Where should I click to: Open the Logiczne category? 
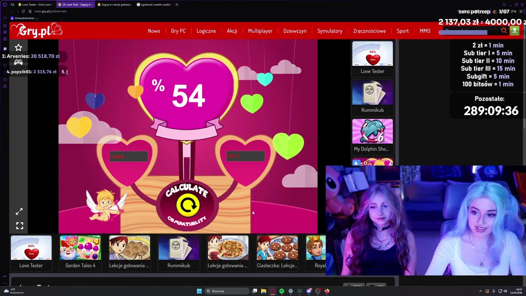click(x=206, y=31)
